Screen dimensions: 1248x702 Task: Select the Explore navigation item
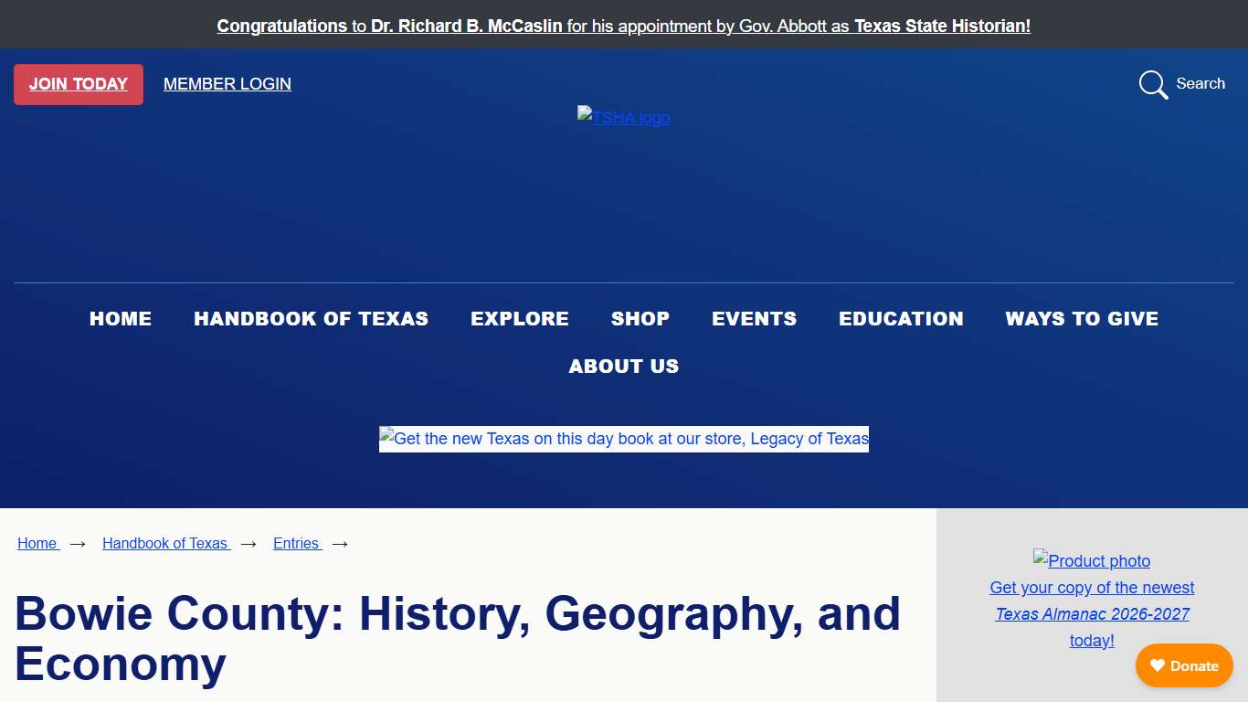519,319
